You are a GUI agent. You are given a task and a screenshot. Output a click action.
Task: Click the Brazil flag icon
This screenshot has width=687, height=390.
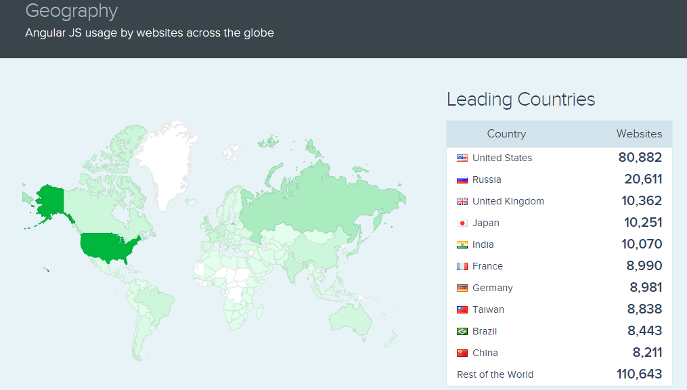(x=462, y=331)
